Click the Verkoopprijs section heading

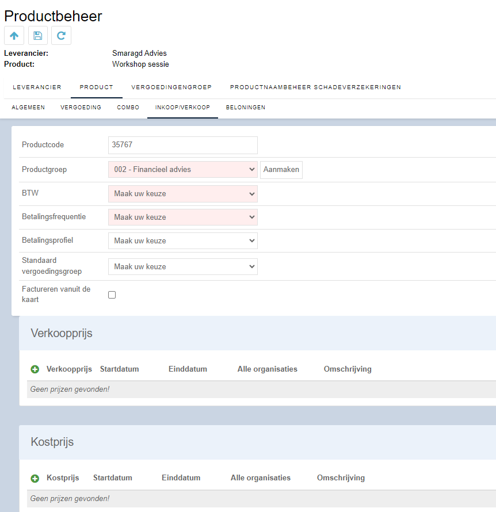coord(62,334)
